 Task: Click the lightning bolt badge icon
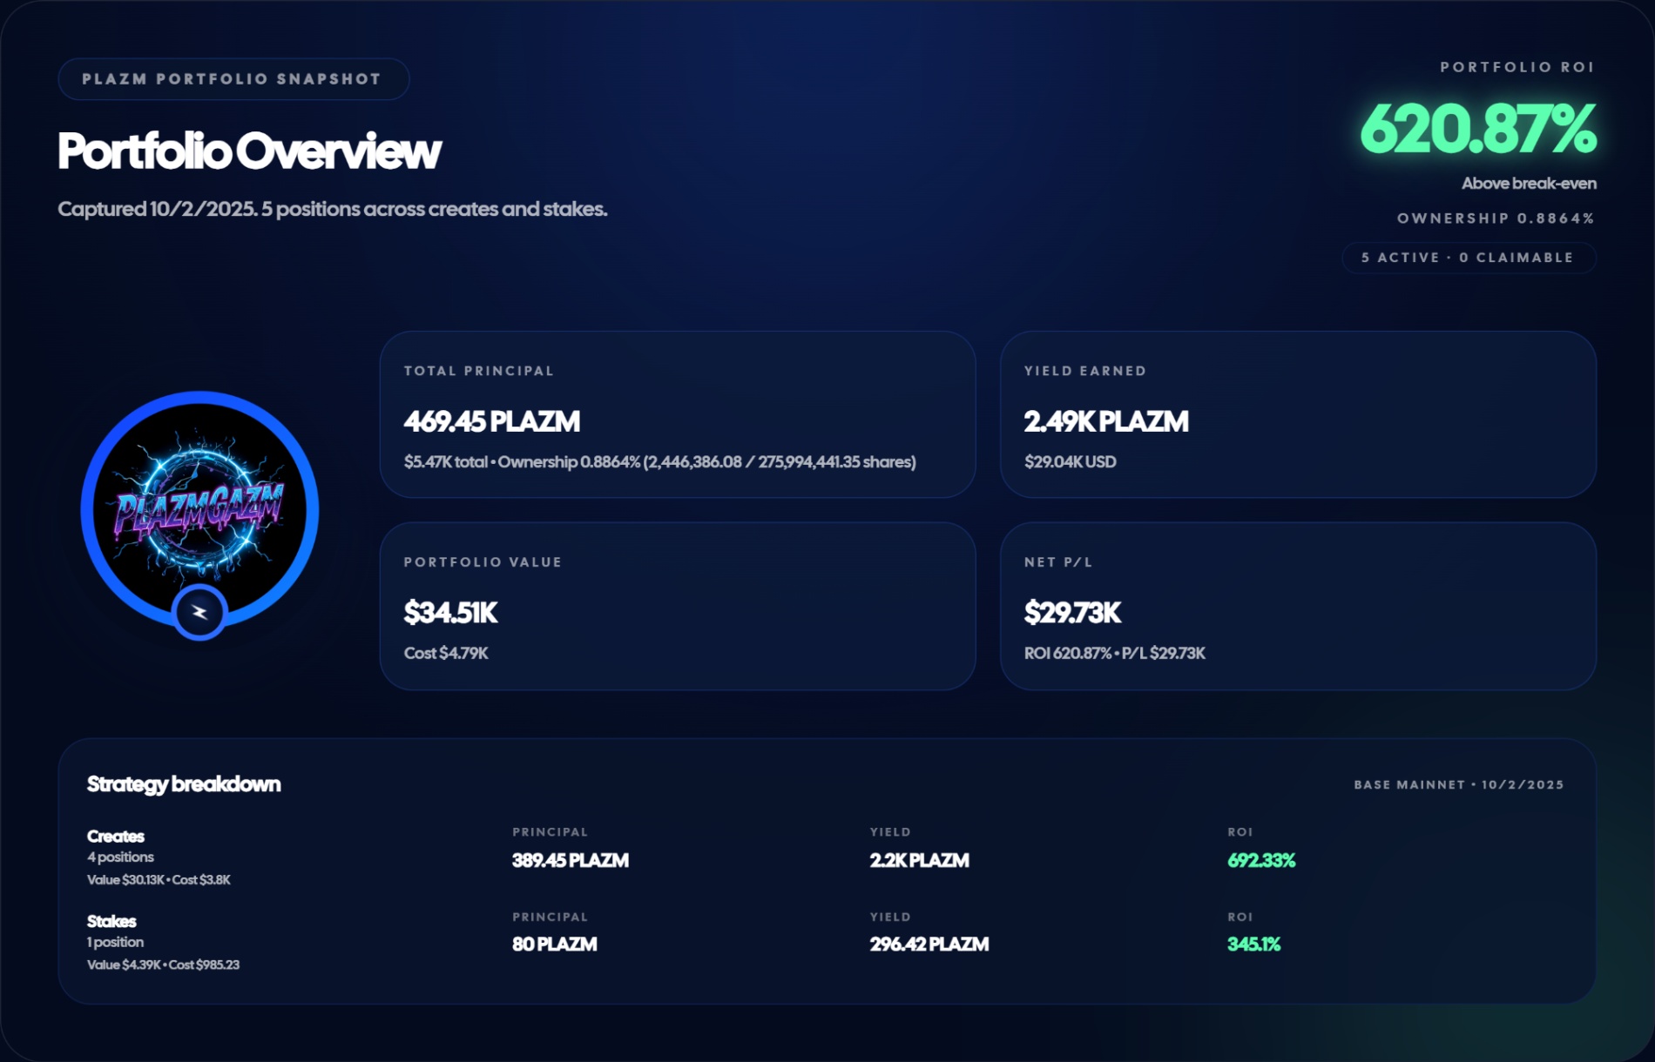tap(199, 613)
